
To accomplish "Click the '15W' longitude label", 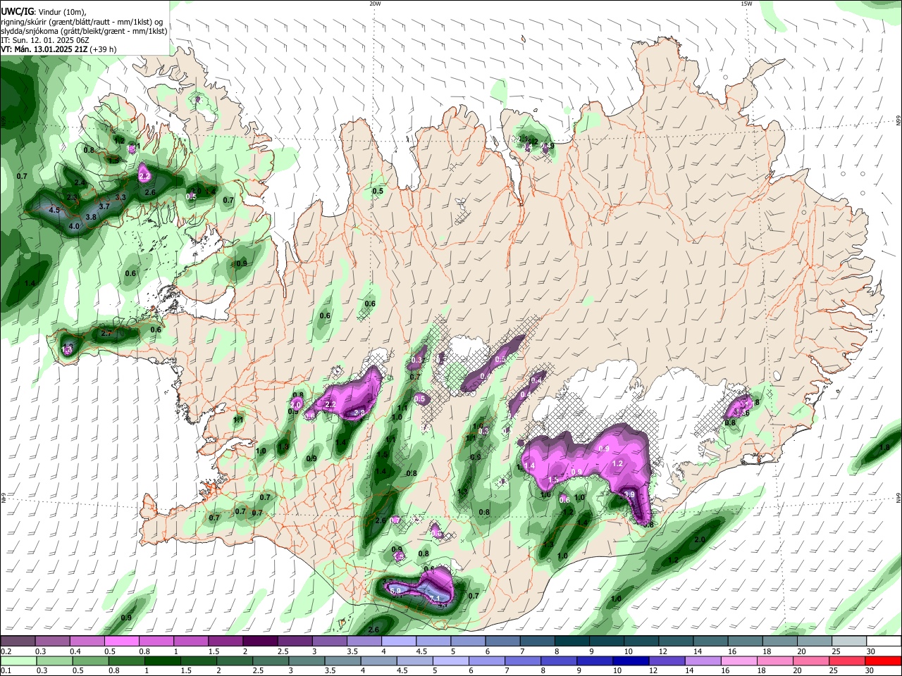I will [x=746, y=4].
